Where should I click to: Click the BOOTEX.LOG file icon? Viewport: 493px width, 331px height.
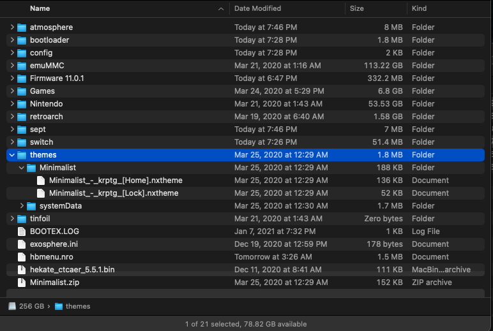(21, 232)
